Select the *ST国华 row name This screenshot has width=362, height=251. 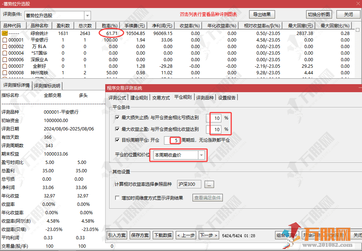[39, 53]
